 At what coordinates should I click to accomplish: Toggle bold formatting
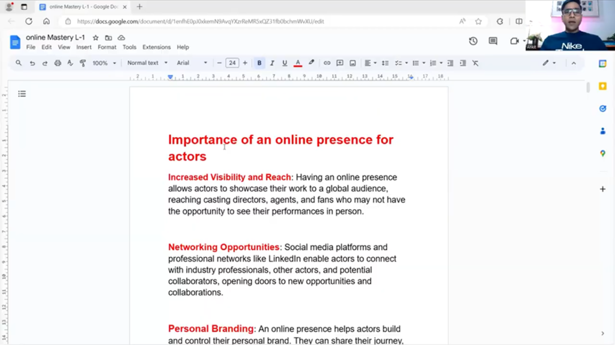tap(259, 63)
